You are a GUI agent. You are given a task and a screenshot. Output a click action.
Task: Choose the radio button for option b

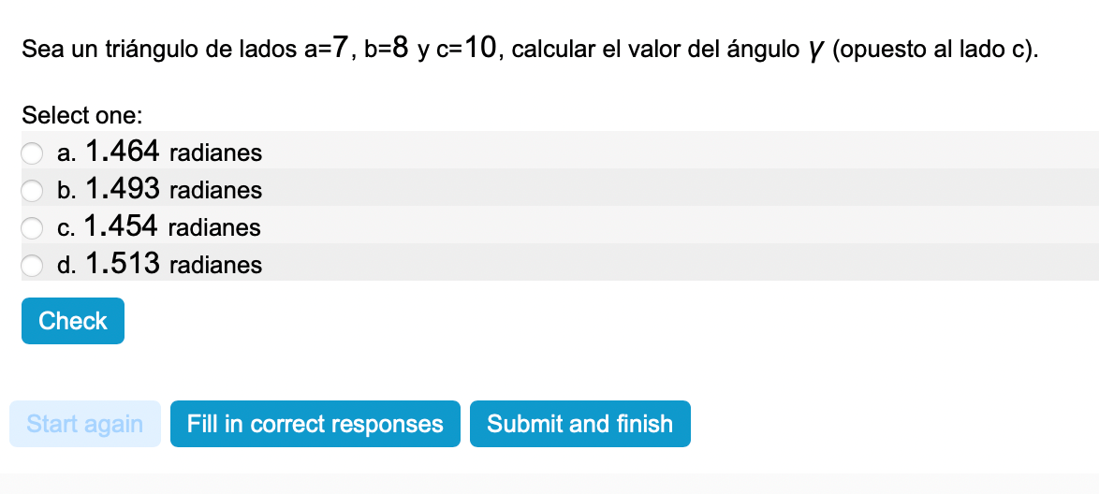pos(33,190)
